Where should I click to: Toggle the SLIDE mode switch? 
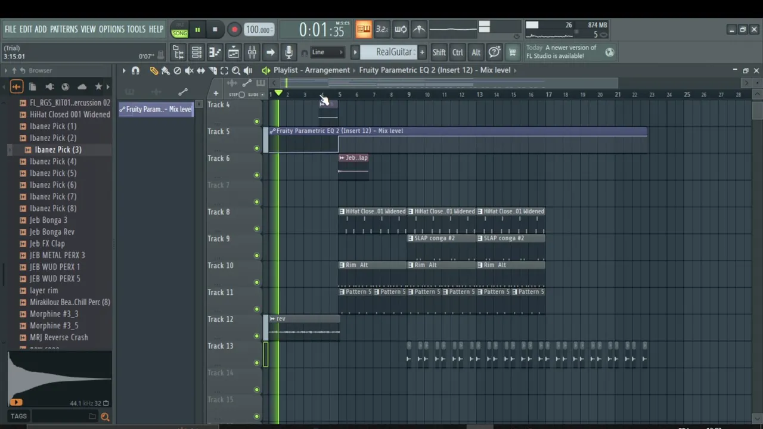tap(257, 94)
